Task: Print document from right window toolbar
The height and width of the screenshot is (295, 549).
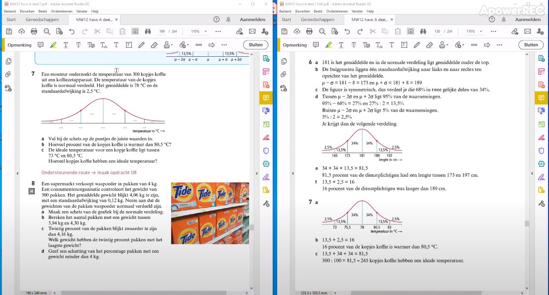Action: (309, 31)
